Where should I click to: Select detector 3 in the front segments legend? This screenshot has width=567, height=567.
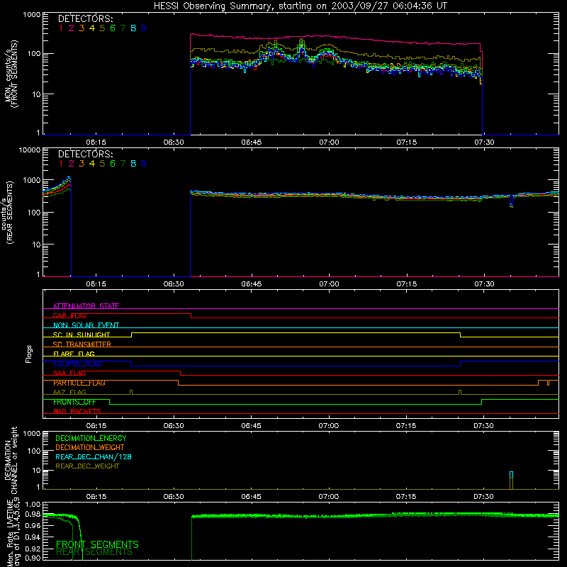coord(82,28)
